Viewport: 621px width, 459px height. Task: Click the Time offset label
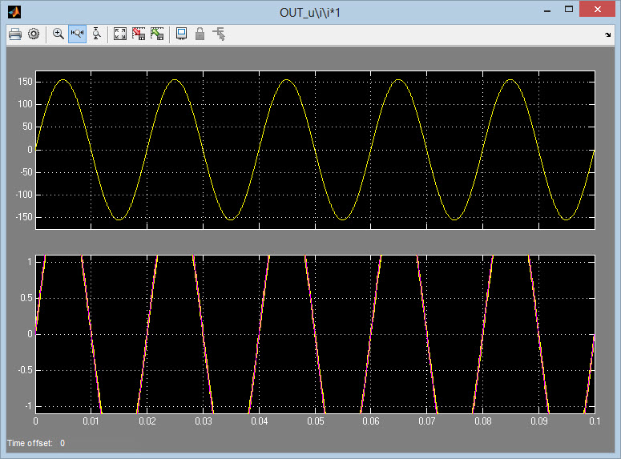click(x=30, y=443)
